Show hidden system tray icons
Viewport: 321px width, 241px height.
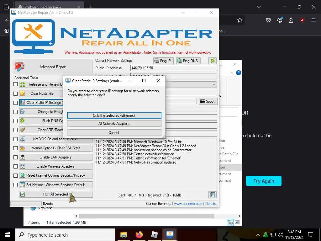pos(258,235)
